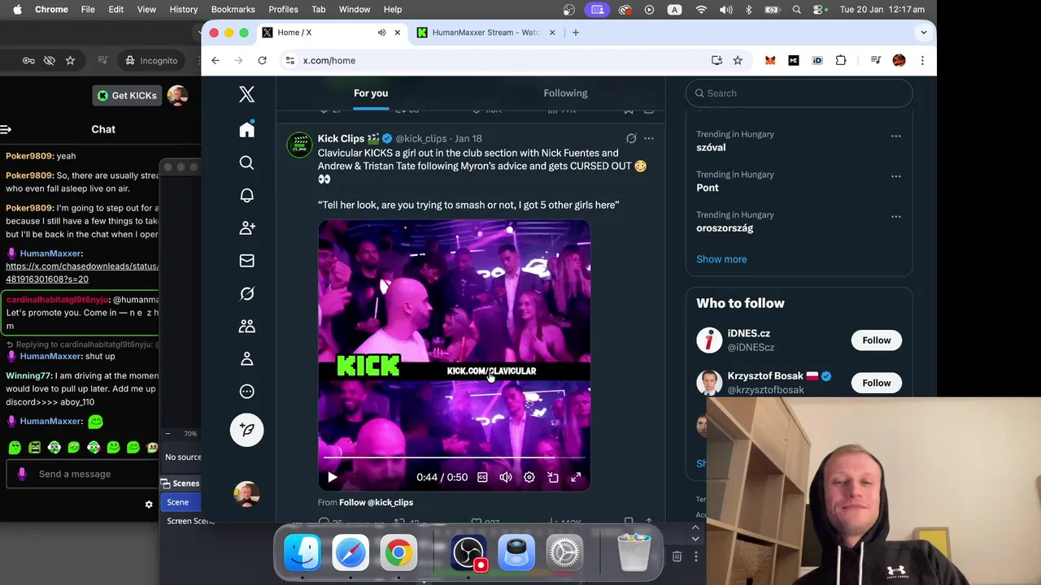Click the X logo in sidebar
This screenshot has height=585, width=1041.
[246, 94]
